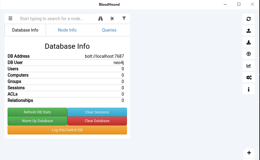Focus the node search input field
The width and height of the screenshot is (260, 160).
[x=56, y=19]
